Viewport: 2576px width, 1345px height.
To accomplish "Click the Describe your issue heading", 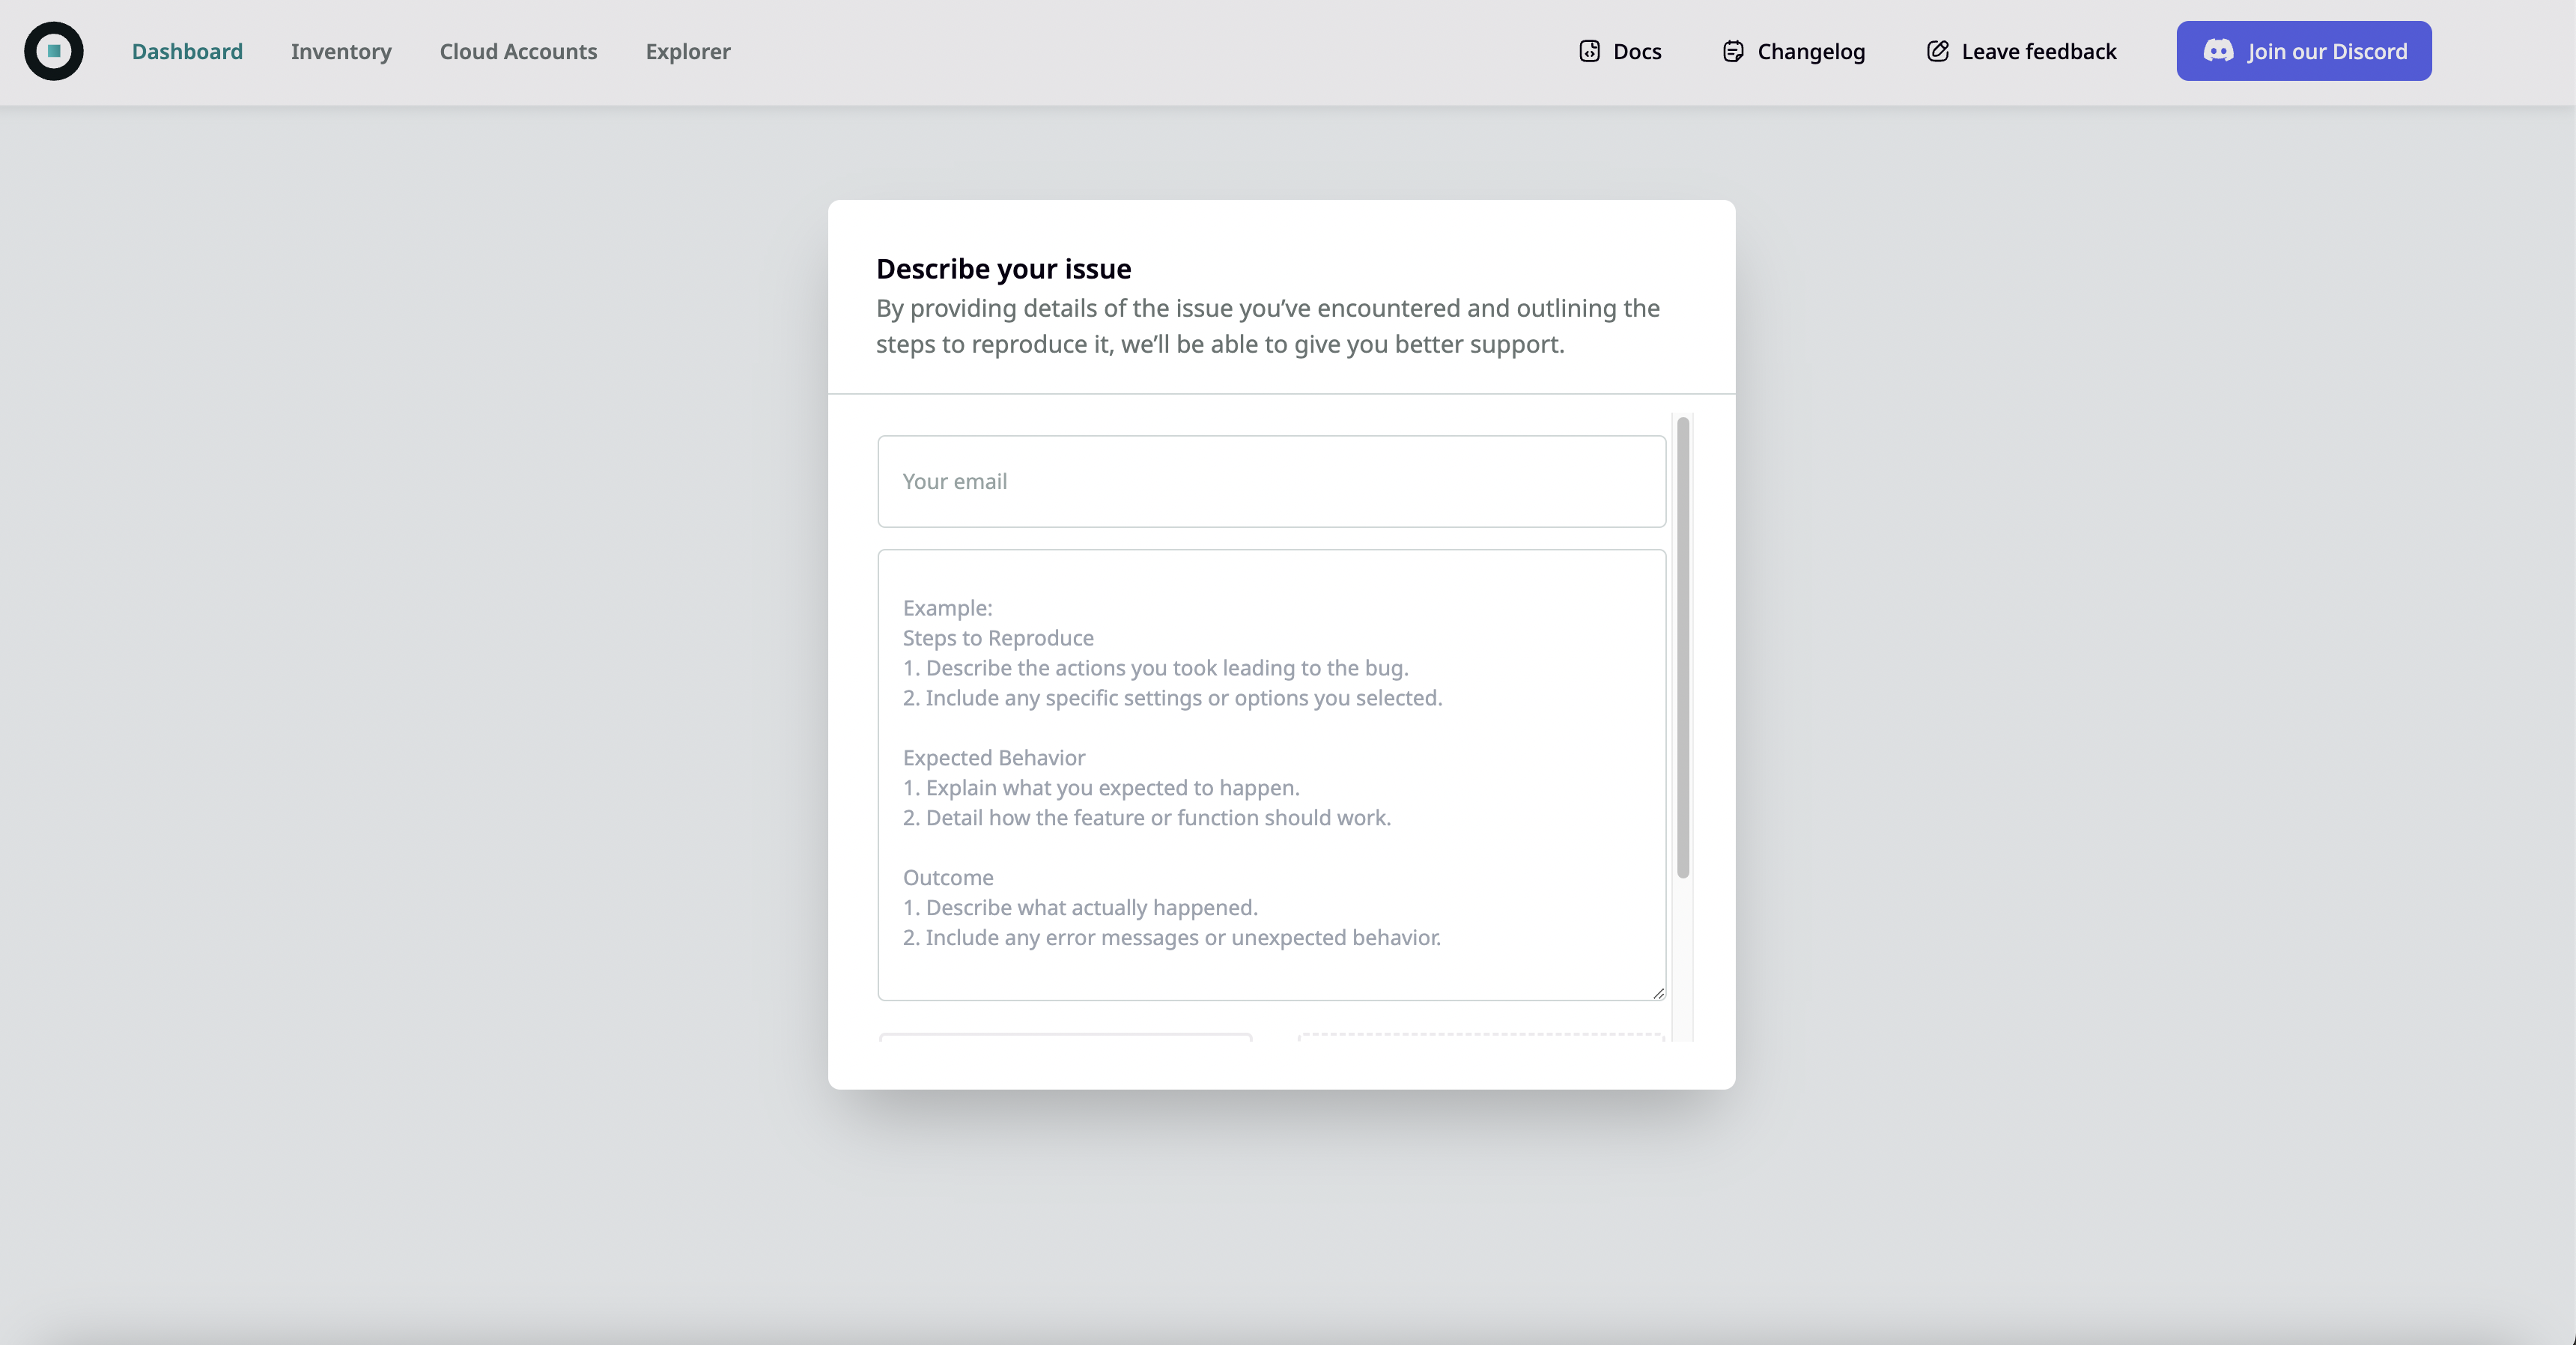I will [x=1003, y=268].
